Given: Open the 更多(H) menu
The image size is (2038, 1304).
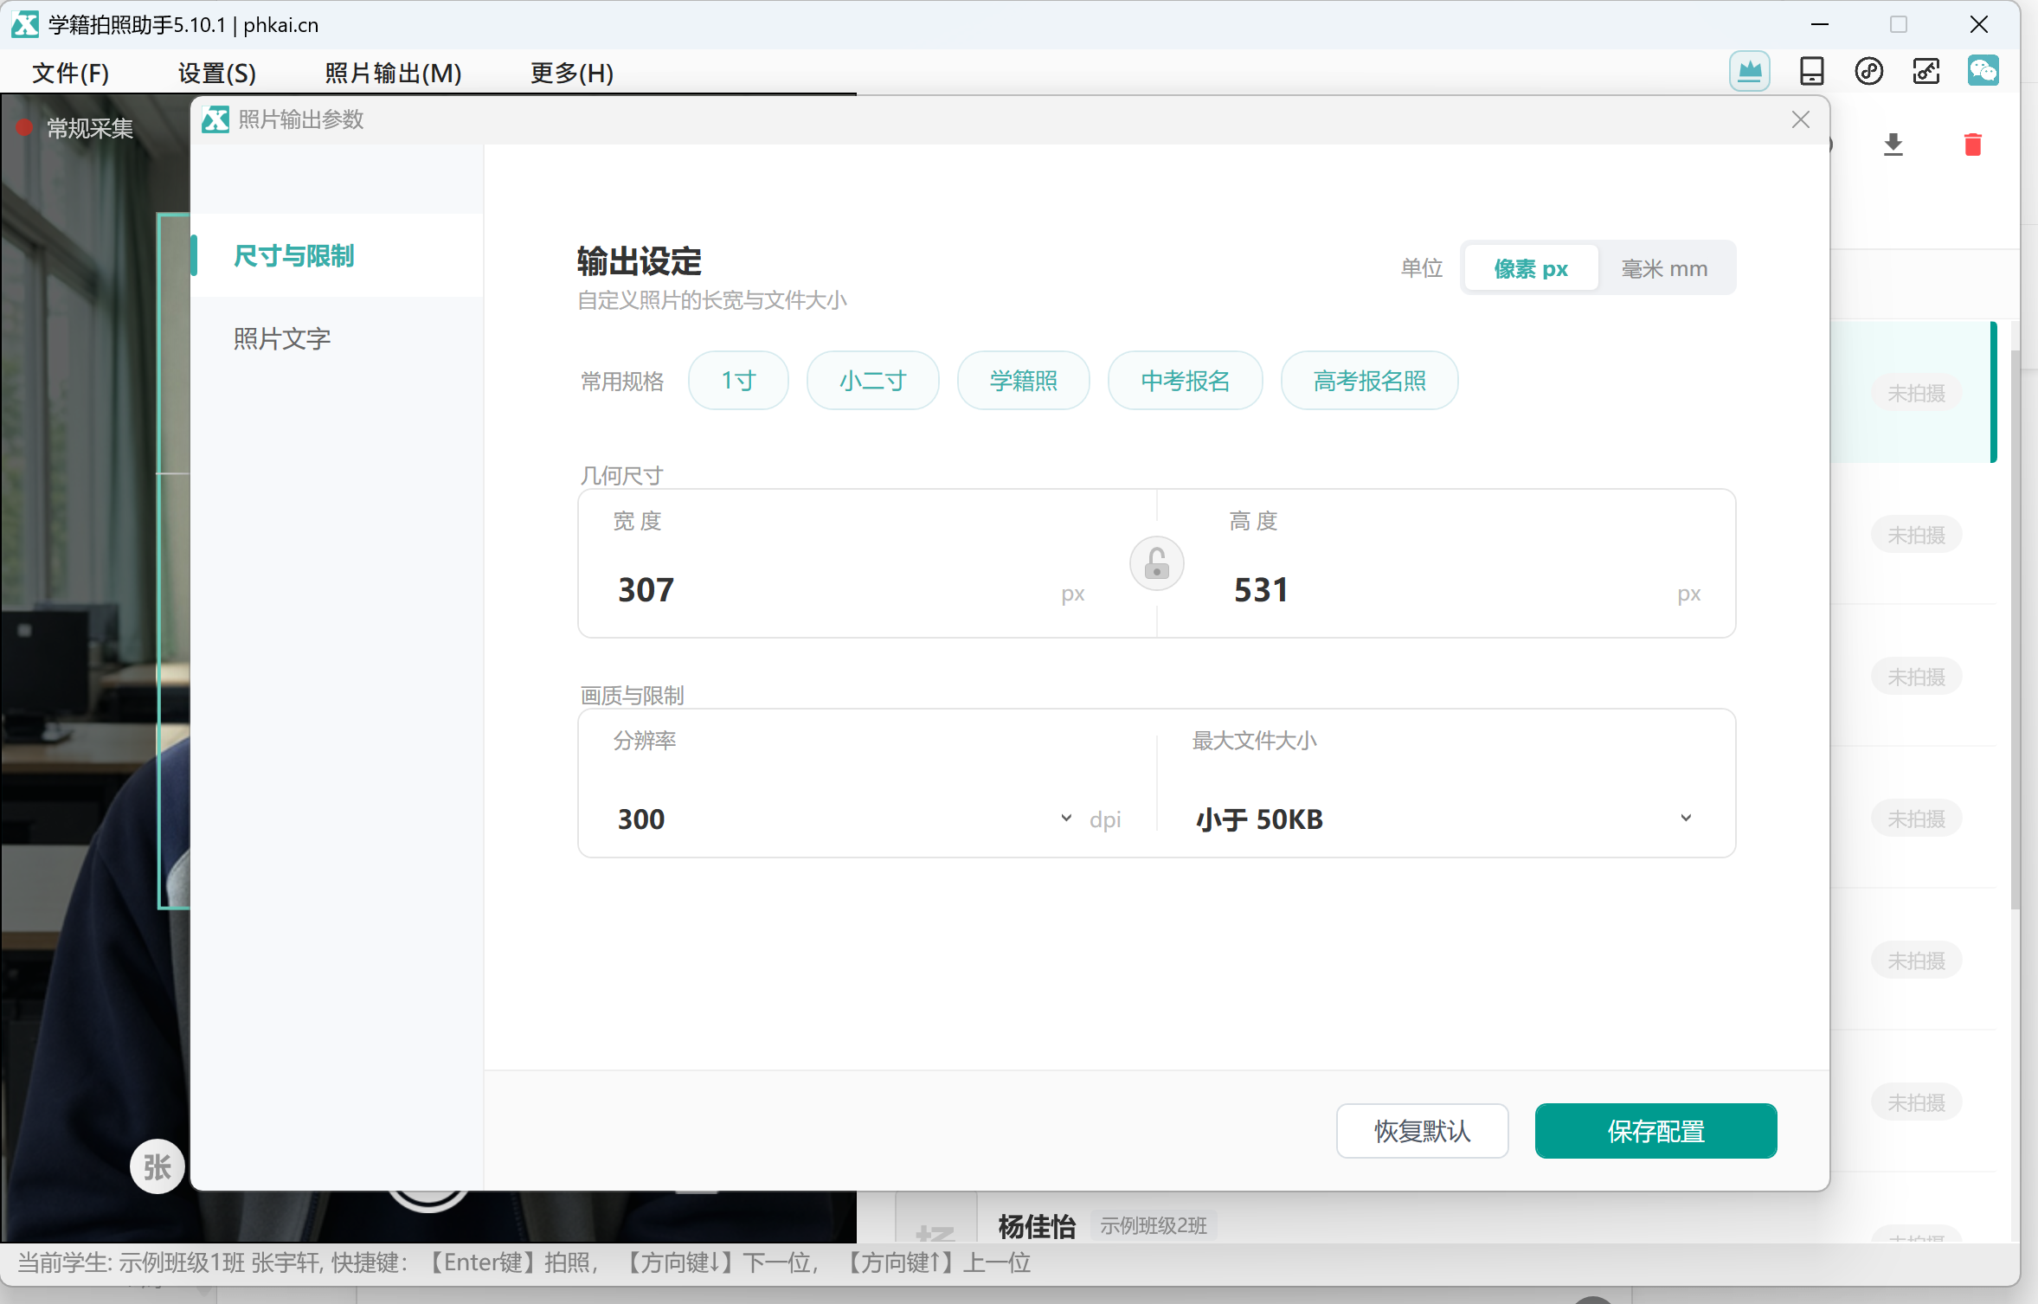Looking at the screenshot, I should [572, 73].
